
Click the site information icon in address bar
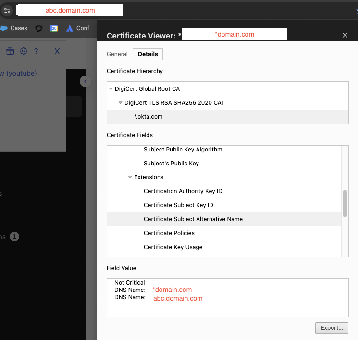click(x=7, y=10)
